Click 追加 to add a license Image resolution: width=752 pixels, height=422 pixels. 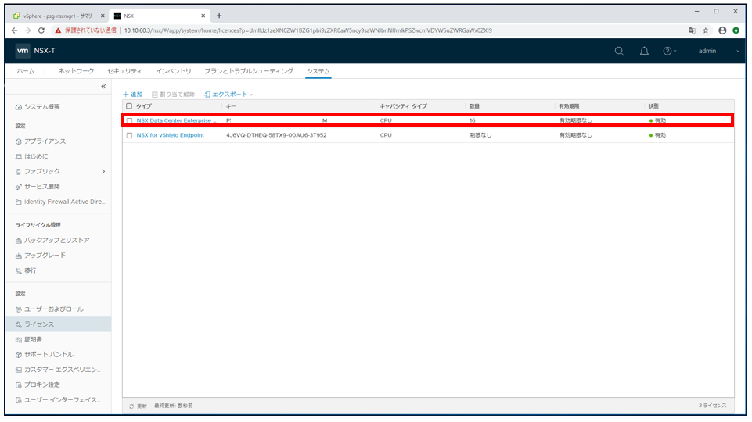coord(133,95)
